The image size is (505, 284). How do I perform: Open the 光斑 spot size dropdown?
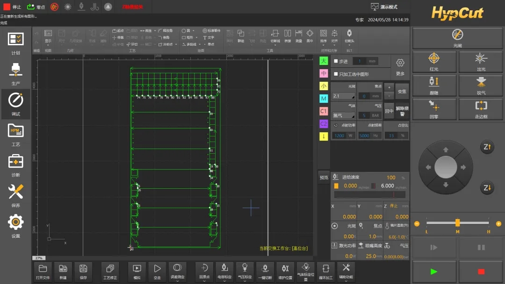(x=344, y=96)
